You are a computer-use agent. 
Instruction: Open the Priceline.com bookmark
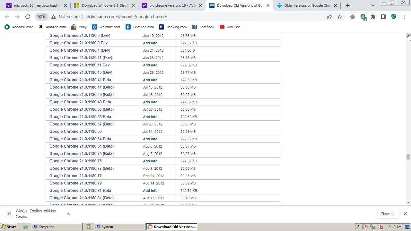click(x=140, y=27)
